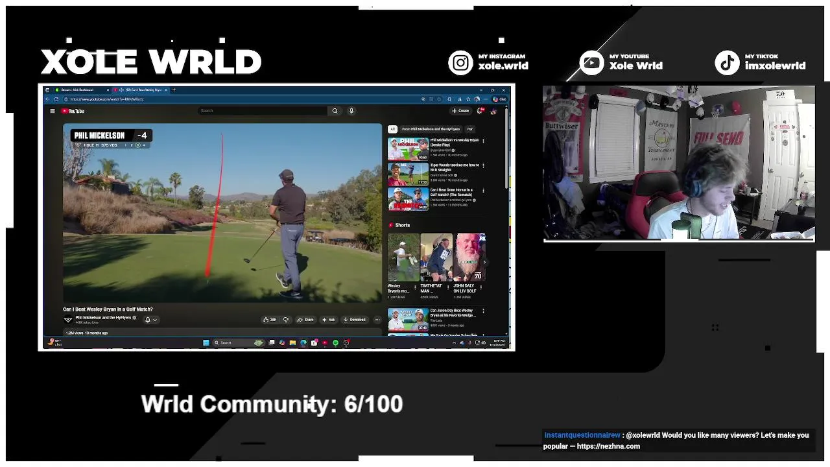This screenshot has width=830, height=467.
Task: Open the Wesley Bryan short
Action: click(403, 257)
